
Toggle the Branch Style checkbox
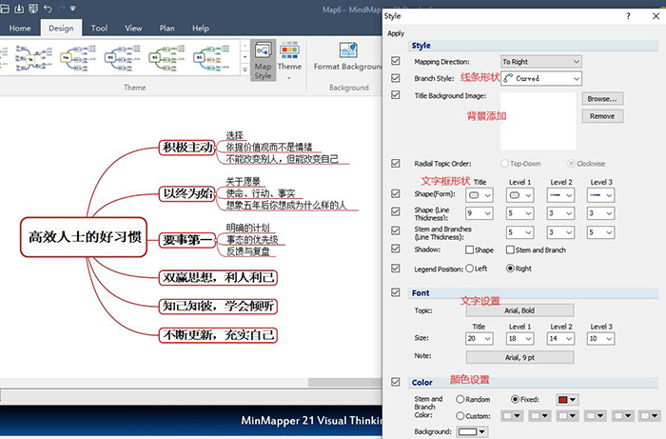click(x=396, y=78)
